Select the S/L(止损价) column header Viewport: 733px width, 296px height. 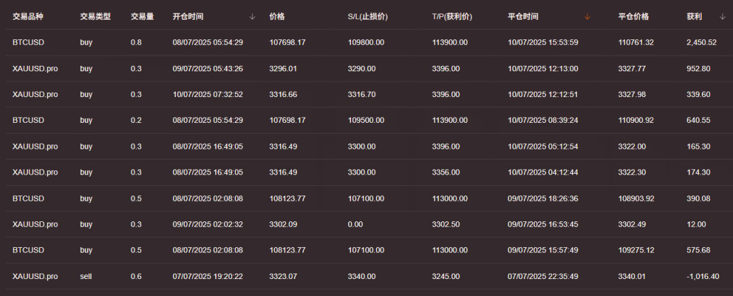pyautogui.click(x=367, y=16)
